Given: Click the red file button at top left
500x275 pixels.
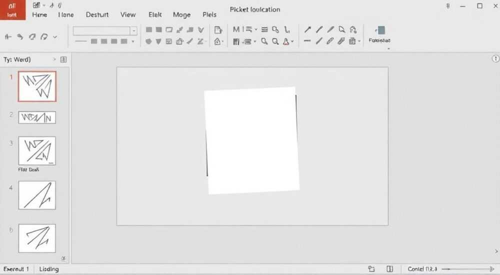Looking at the screenshot, I should pyautogui.click(x=13, y=10).
